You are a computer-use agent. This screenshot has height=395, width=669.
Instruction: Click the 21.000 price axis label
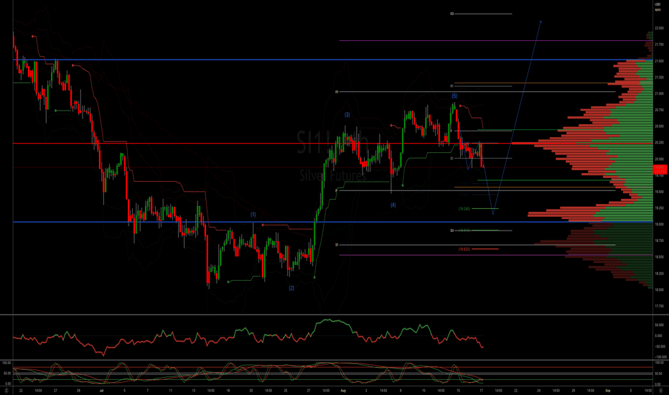659,93
